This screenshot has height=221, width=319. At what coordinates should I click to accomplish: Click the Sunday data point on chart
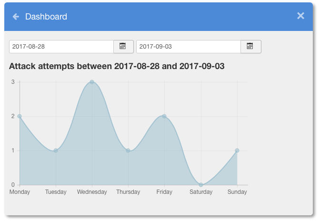click(237, 151)
